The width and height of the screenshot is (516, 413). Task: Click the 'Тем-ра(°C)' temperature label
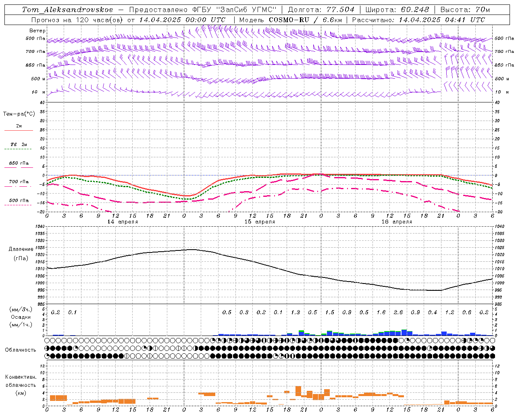tap(19, 114)
